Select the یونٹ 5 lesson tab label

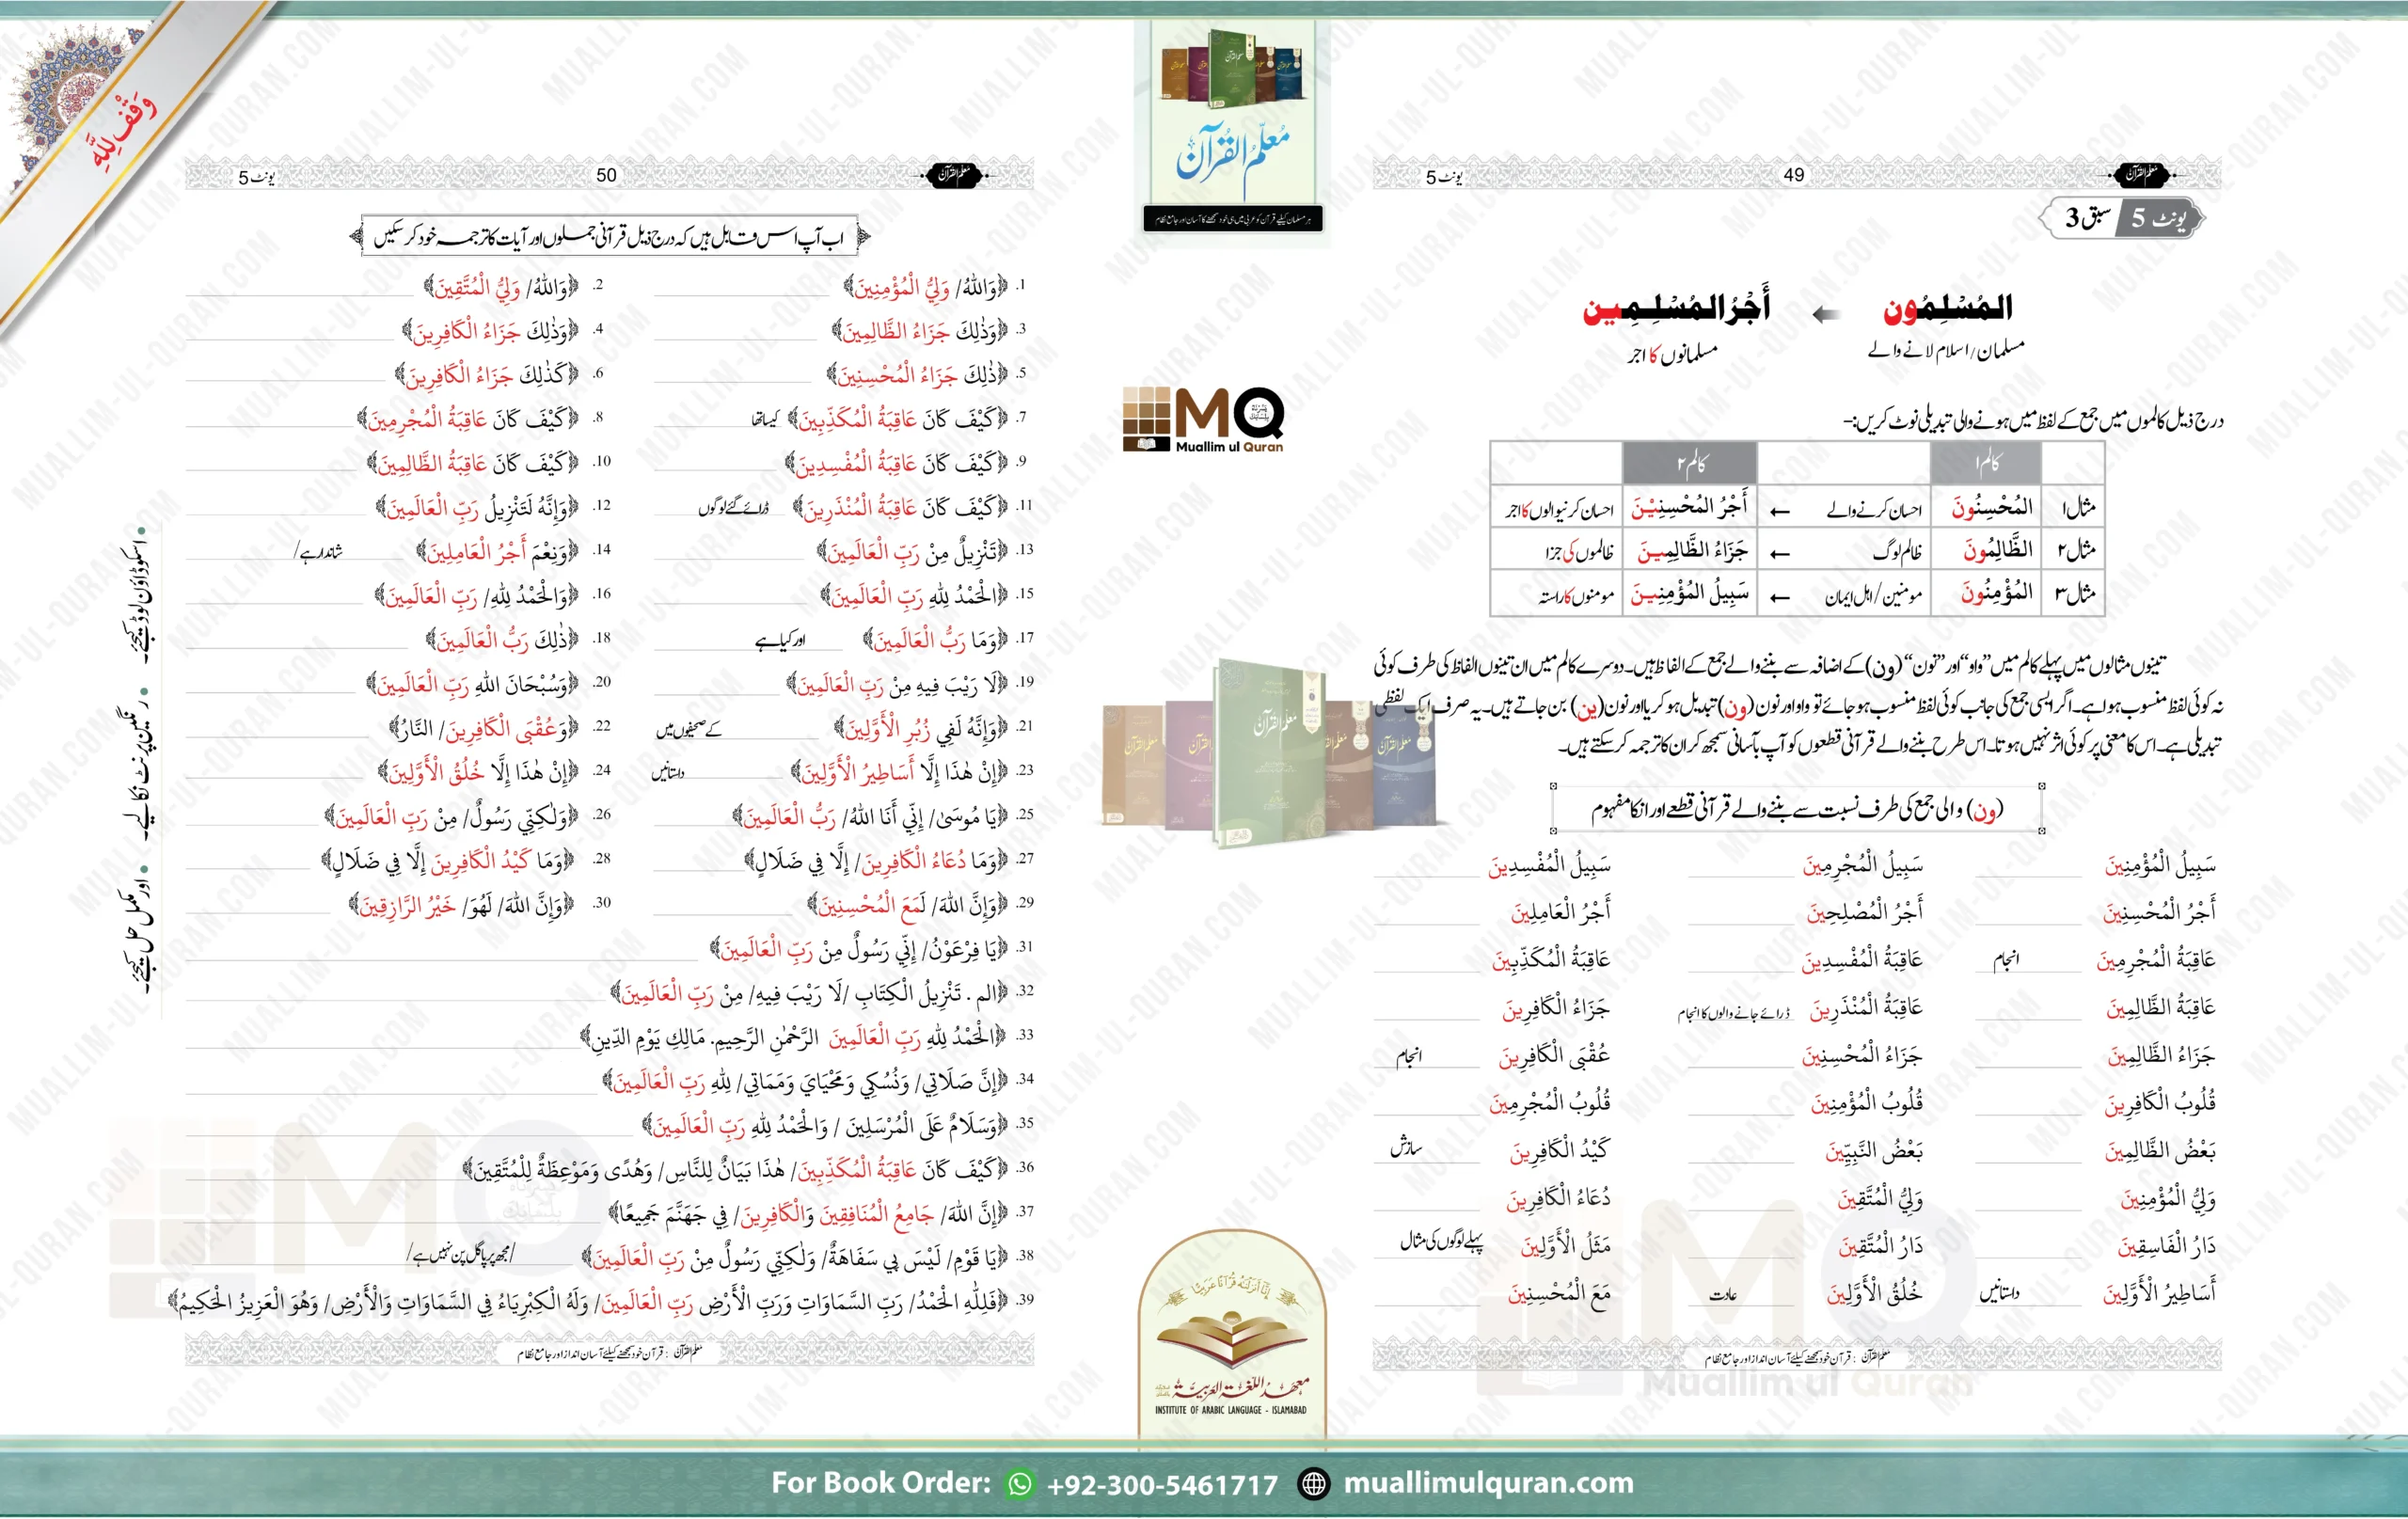click(2159, 218)
